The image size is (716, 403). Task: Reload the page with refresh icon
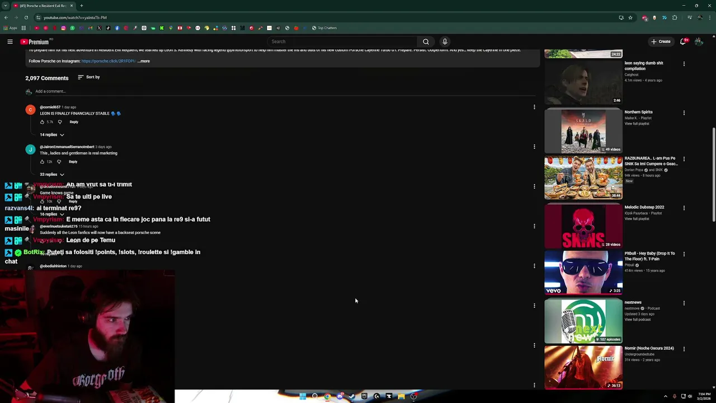(26, 17)
